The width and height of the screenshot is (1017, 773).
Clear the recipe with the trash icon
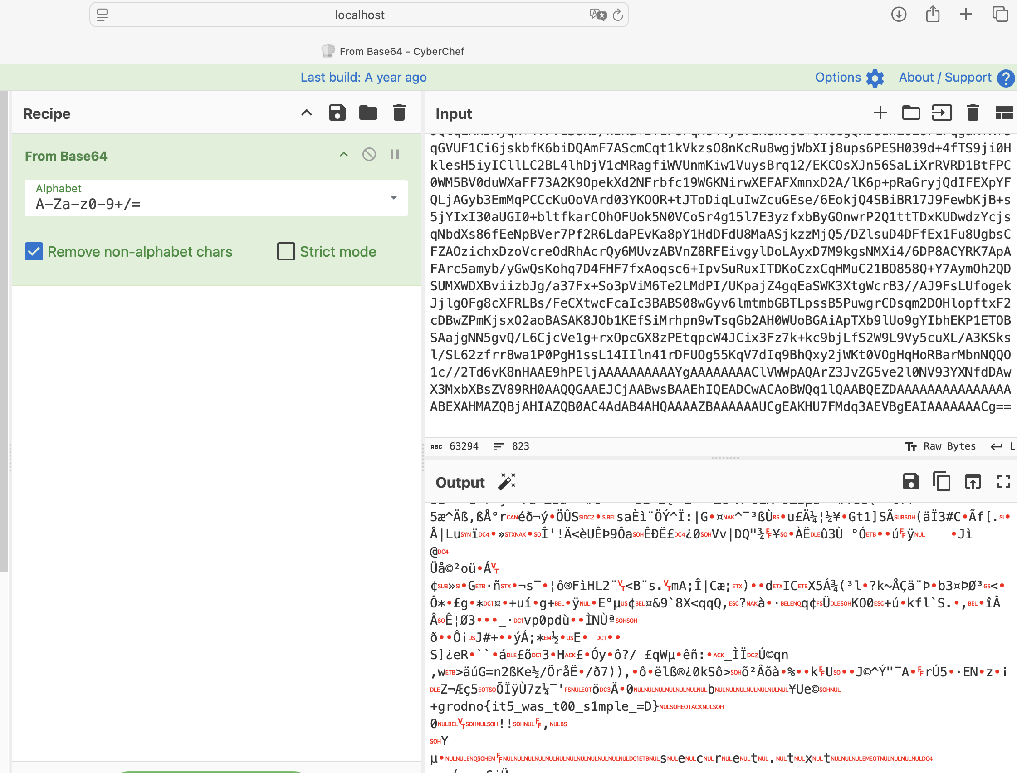pyautogui.click(x=399, y=113)
